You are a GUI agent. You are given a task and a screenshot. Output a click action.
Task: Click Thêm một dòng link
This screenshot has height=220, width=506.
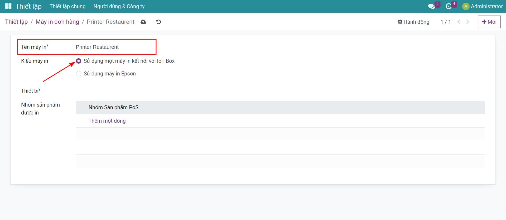107,121
